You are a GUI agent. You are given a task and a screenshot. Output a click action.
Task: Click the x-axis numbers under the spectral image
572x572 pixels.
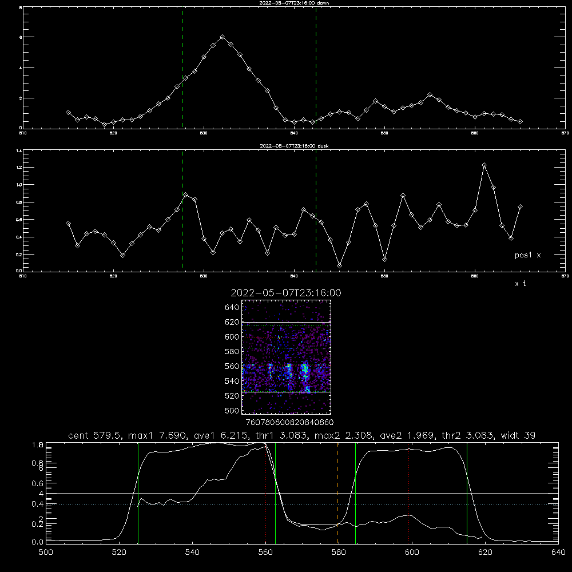pos(289,422)
